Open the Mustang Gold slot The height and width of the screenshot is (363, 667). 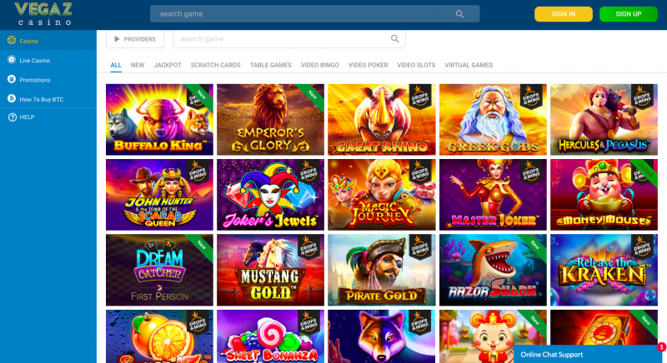pos(270,270)
